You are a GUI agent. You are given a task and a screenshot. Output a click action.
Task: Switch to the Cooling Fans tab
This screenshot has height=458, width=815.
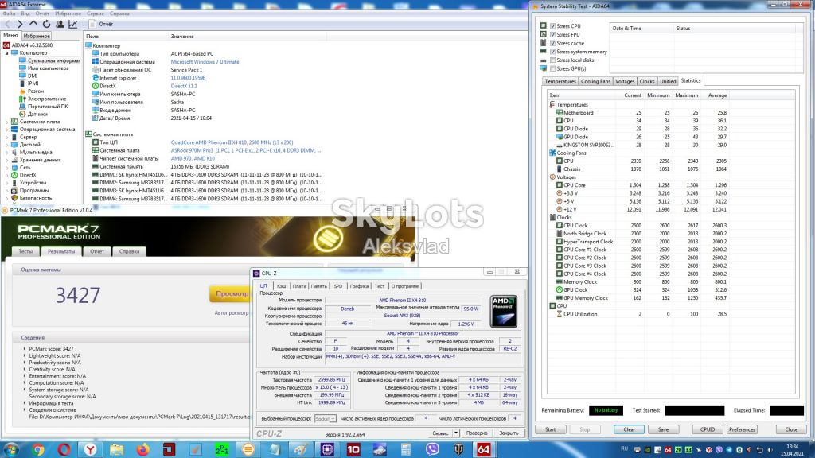595,82
